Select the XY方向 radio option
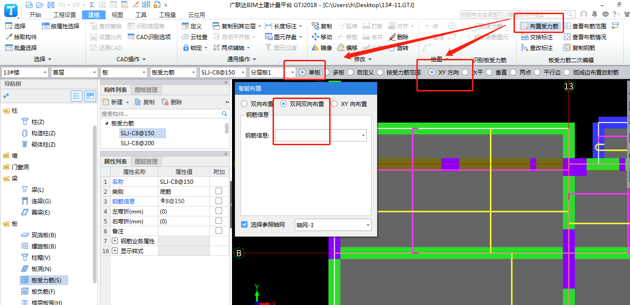 click(x=444, y=72)
